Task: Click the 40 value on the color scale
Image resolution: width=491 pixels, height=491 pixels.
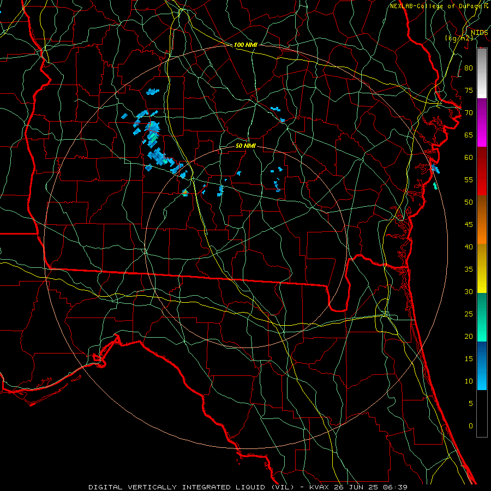Action: 469,247
